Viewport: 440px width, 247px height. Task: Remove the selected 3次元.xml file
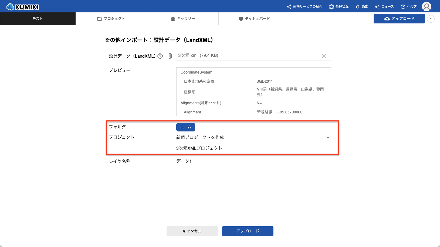[x=323, y=56]
